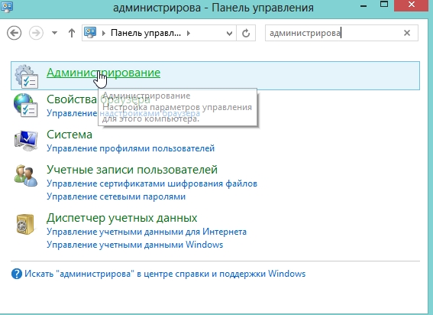The width and height of the screenshot is (433, 315).
Task: Open the Администрирование link
Action: pyautogui.click(x=103, y=73)
